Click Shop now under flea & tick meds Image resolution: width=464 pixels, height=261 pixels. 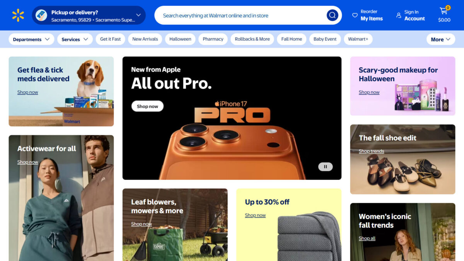coord(28,92)
